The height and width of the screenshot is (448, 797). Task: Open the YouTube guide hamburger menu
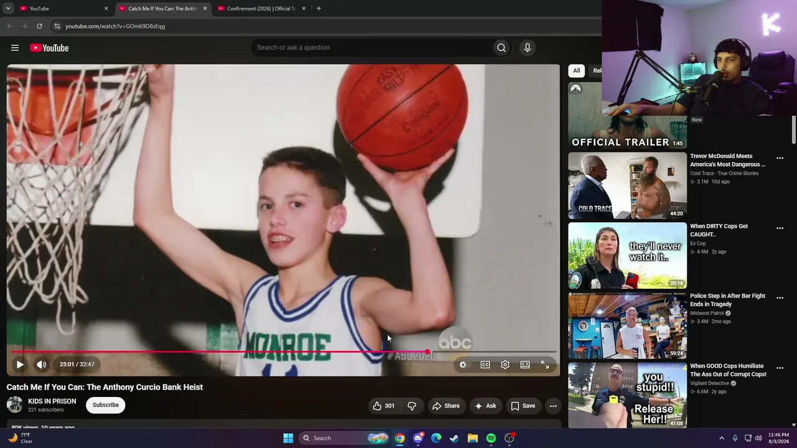[x=15, y=48]
